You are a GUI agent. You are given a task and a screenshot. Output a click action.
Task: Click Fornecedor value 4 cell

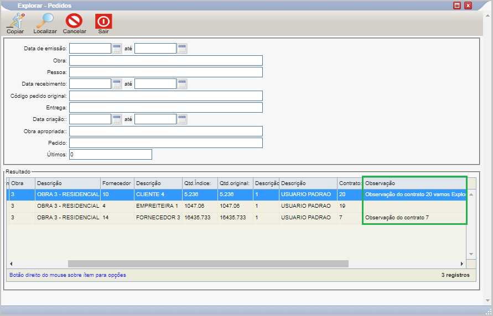[117, 206]
